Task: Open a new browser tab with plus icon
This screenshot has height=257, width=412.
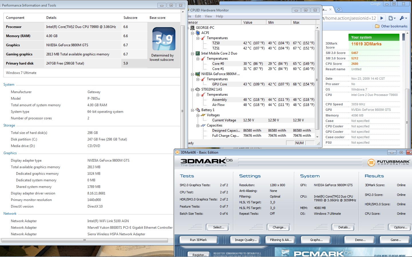Action: click(338, 9)
